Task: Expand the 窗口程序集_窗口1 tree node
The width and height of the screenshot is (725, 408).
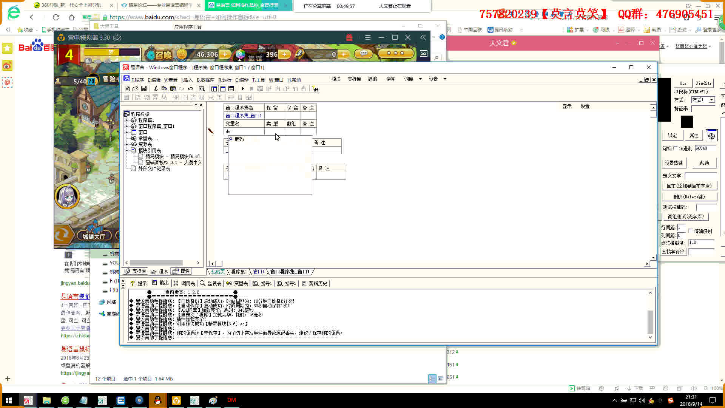Action: (x=127, y=126)
